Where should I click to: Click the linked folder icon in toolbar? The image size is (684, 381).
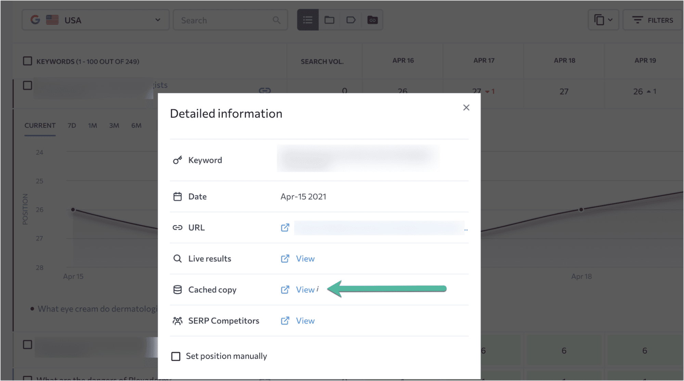[372, 20]
